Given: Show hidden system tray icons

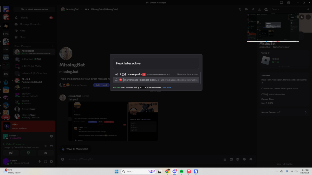Looking at the screenshot, I should pos(276,171).
